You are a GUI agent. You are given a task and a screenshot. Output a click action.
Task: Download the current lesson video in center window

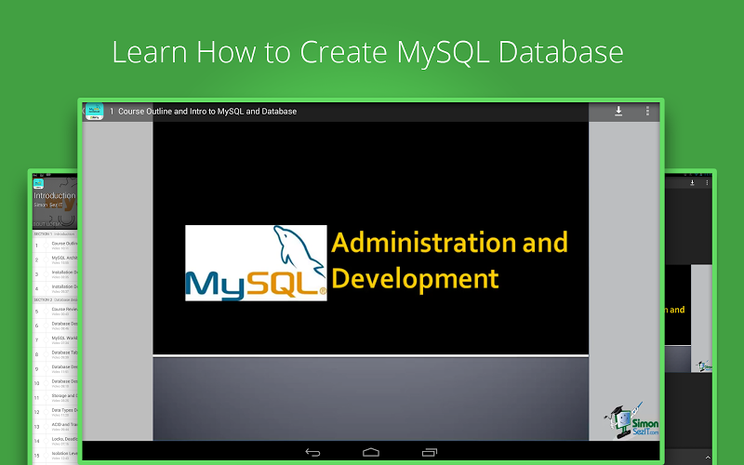pyautogui.click(x=618, y=111)
